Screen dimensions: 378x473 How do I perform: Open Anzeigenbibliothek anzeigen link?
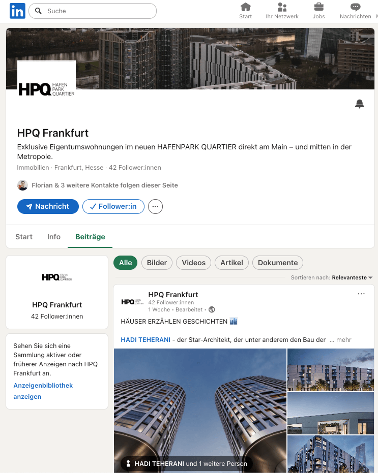pos(43,391)
